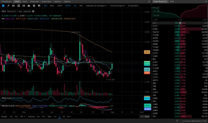Set range to 5D
208x123 pixels.
point(16,117)
